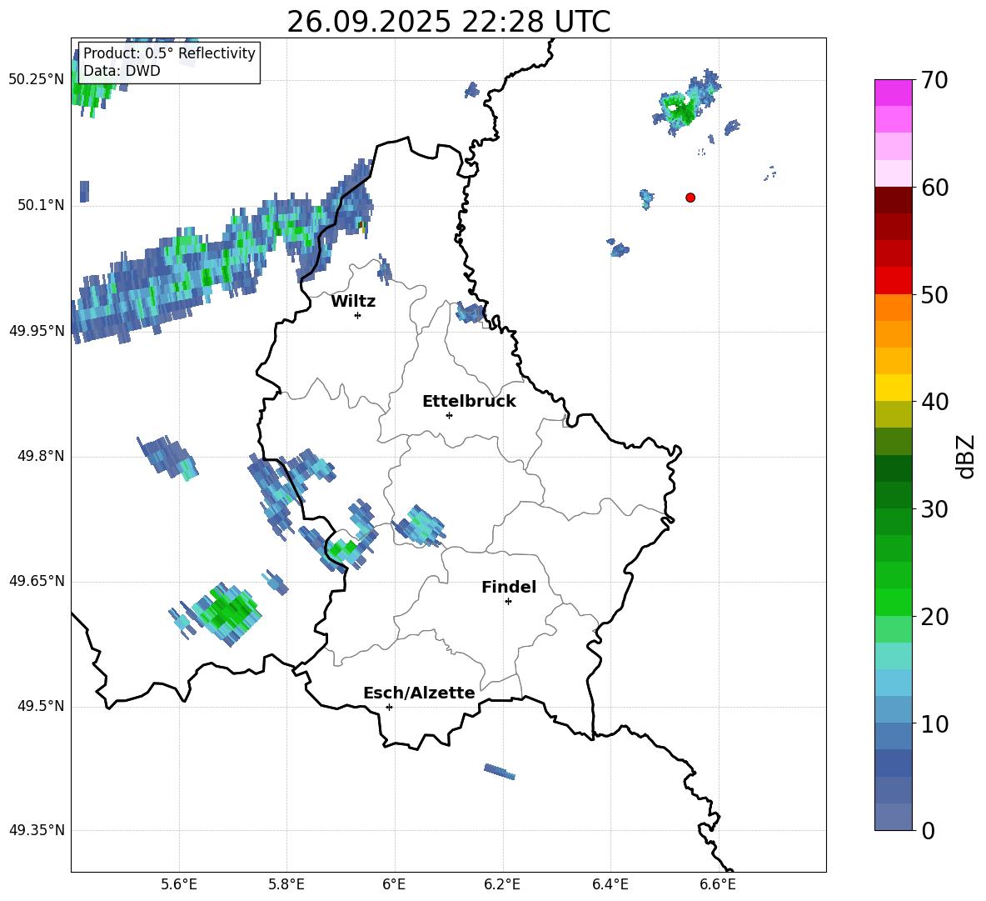Click the Esch/Alzette city label
Screen dimensions: 986x901
click(x=419, y=693)
